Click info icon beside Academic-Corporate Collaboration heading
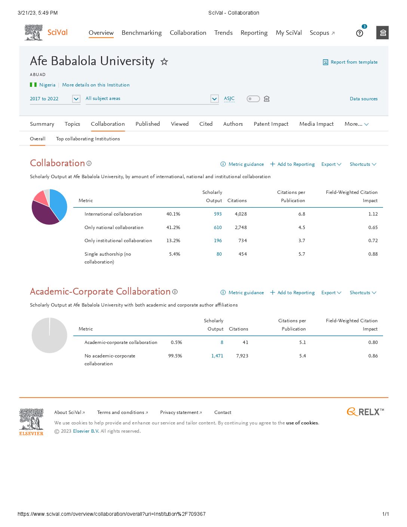407x527 pixels. pyautogui.click(x=175, y=292)
